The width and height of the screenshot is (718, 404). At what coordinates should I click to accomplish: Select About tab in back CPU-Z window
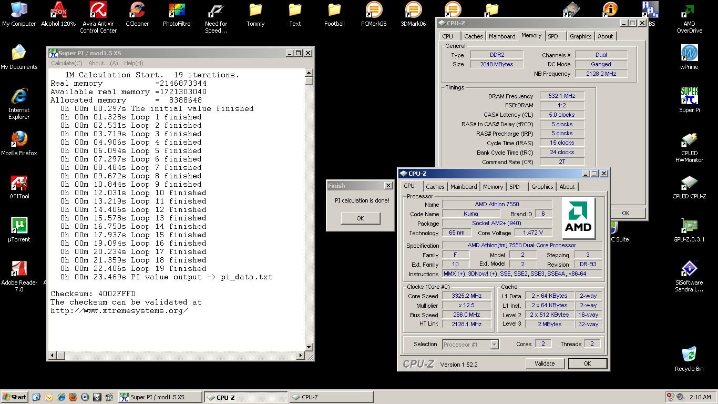[605, 36]
